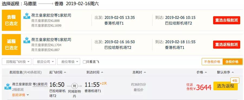Switch to 不含税价格 view
Image resolution: width=244 pixels, height=100 pixels.
click(212, 62)
